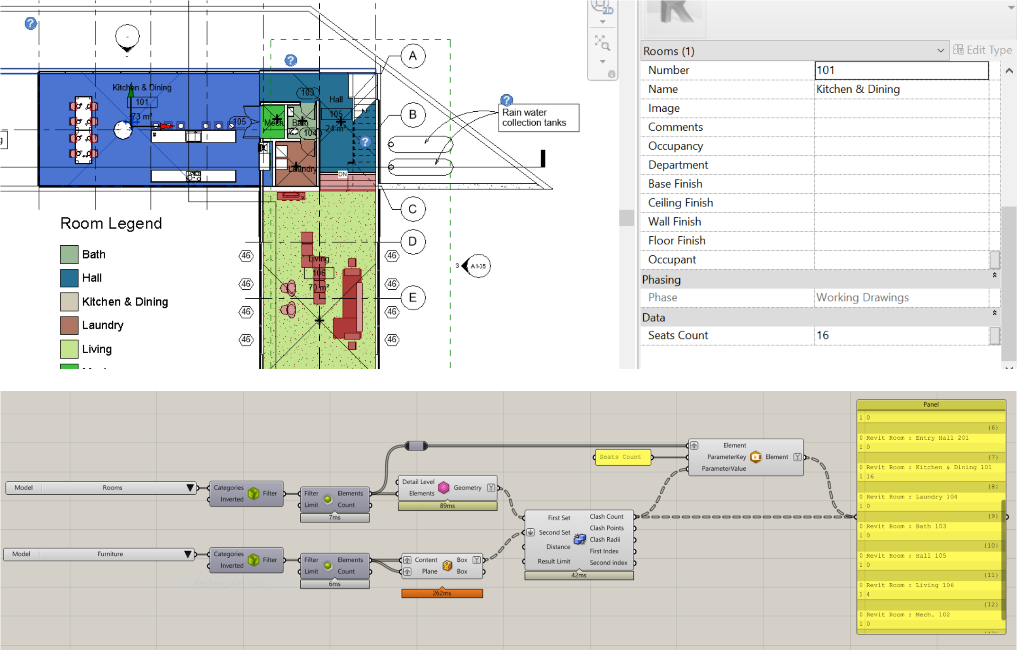1017x650 pixels.
Task: Click the Number field containing 101
Action: 901,70
